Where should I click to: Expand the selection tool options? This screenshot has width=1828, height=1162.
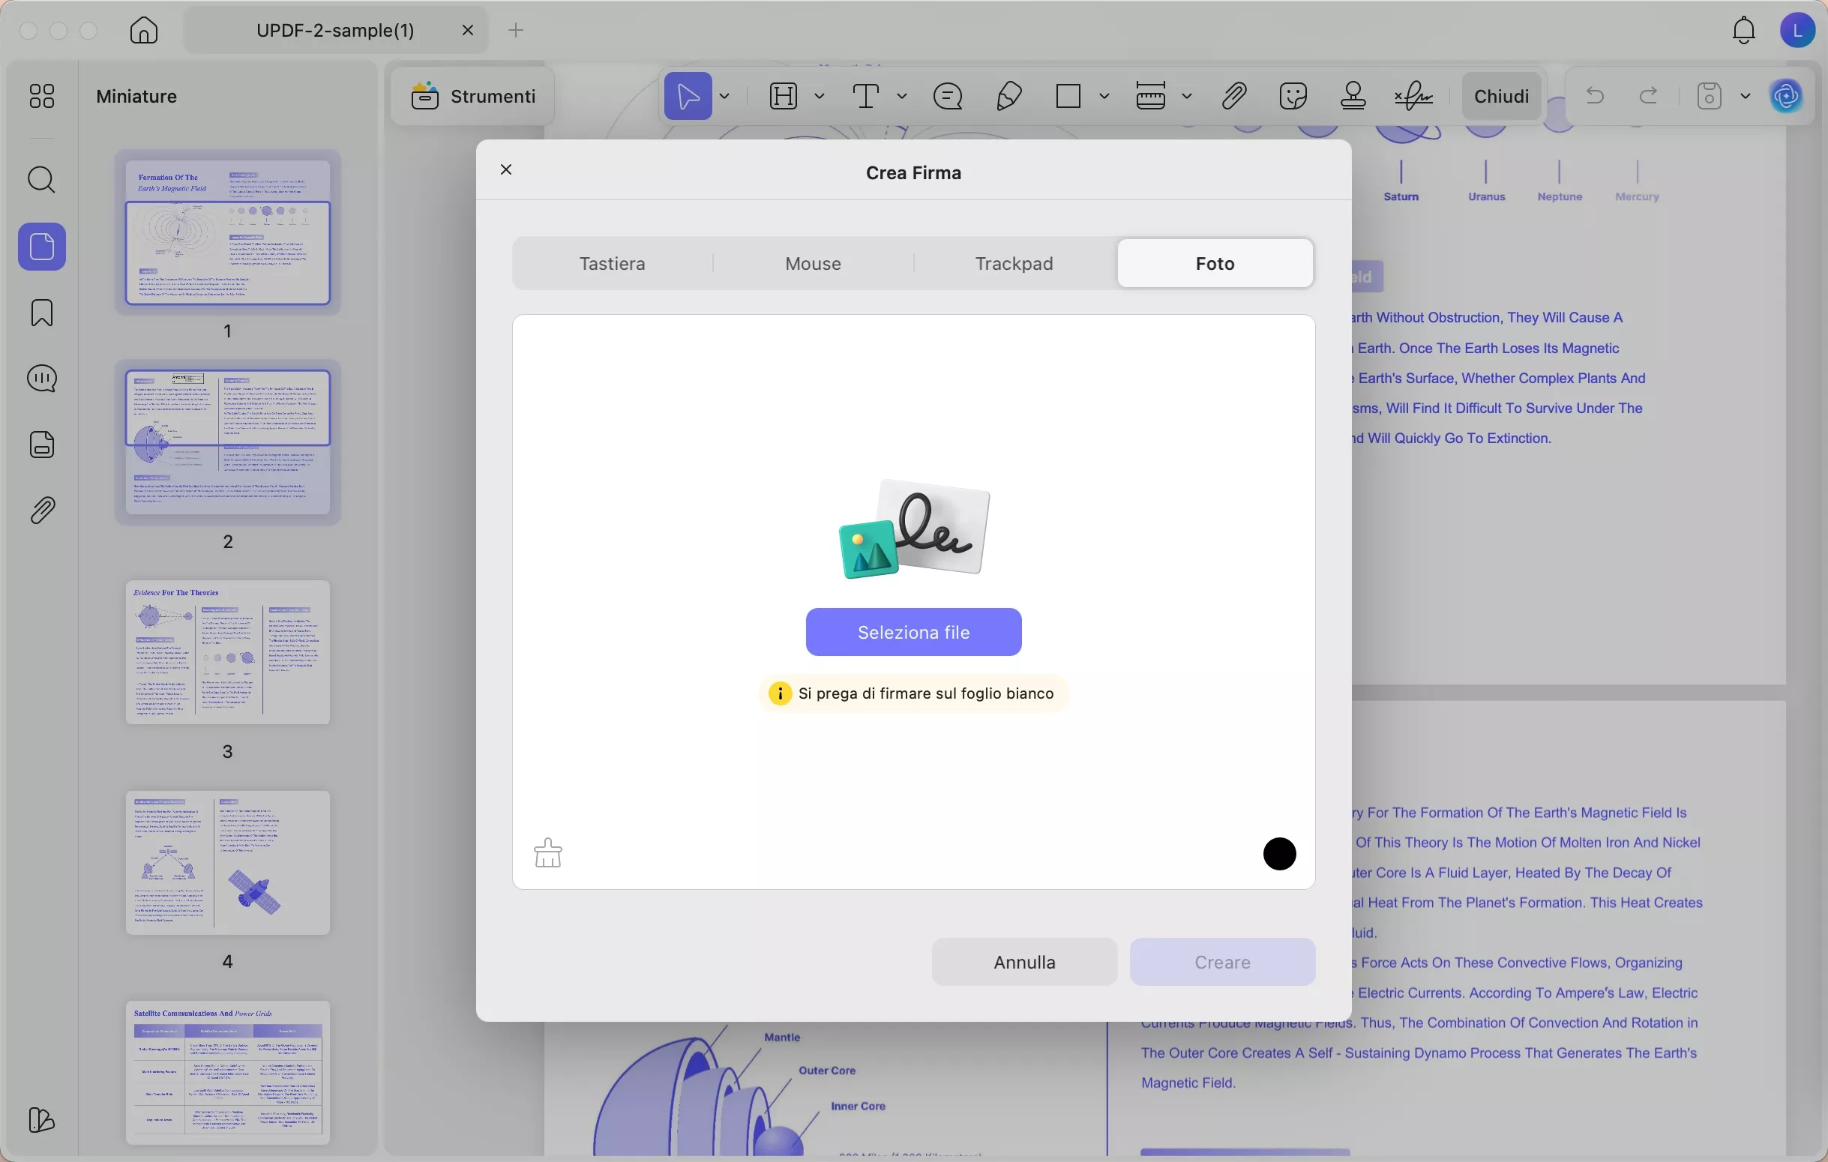(724, 96)
